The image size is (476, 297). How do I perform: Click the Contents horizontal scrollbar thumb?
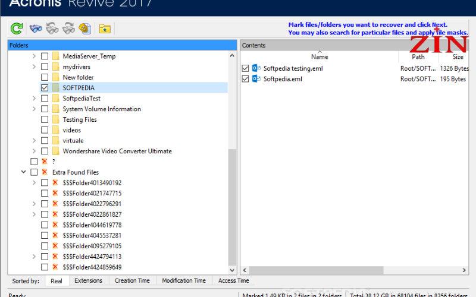point(317,270)
